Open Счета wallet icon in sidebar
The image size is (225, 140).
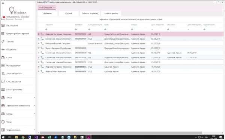[x=3, y=57]
